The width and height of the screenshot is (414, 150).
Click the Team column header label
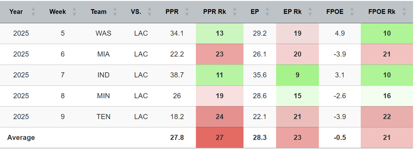click(98, 12)
